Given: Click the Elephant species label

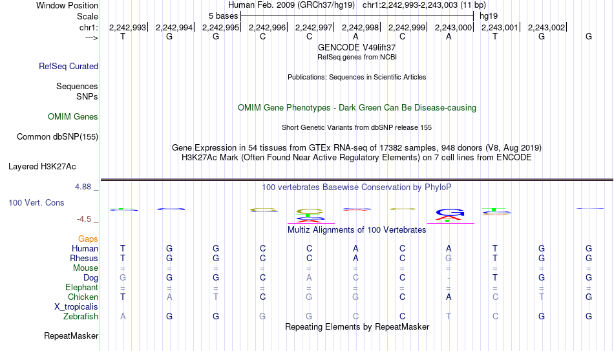Looking at the screenshot, I should click(x=82, y=288).
